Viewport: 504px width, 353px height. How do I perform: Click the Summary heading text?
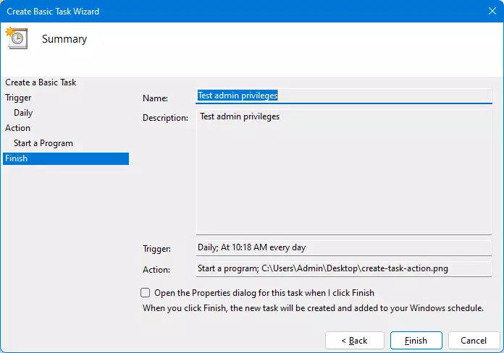point(64,39)
